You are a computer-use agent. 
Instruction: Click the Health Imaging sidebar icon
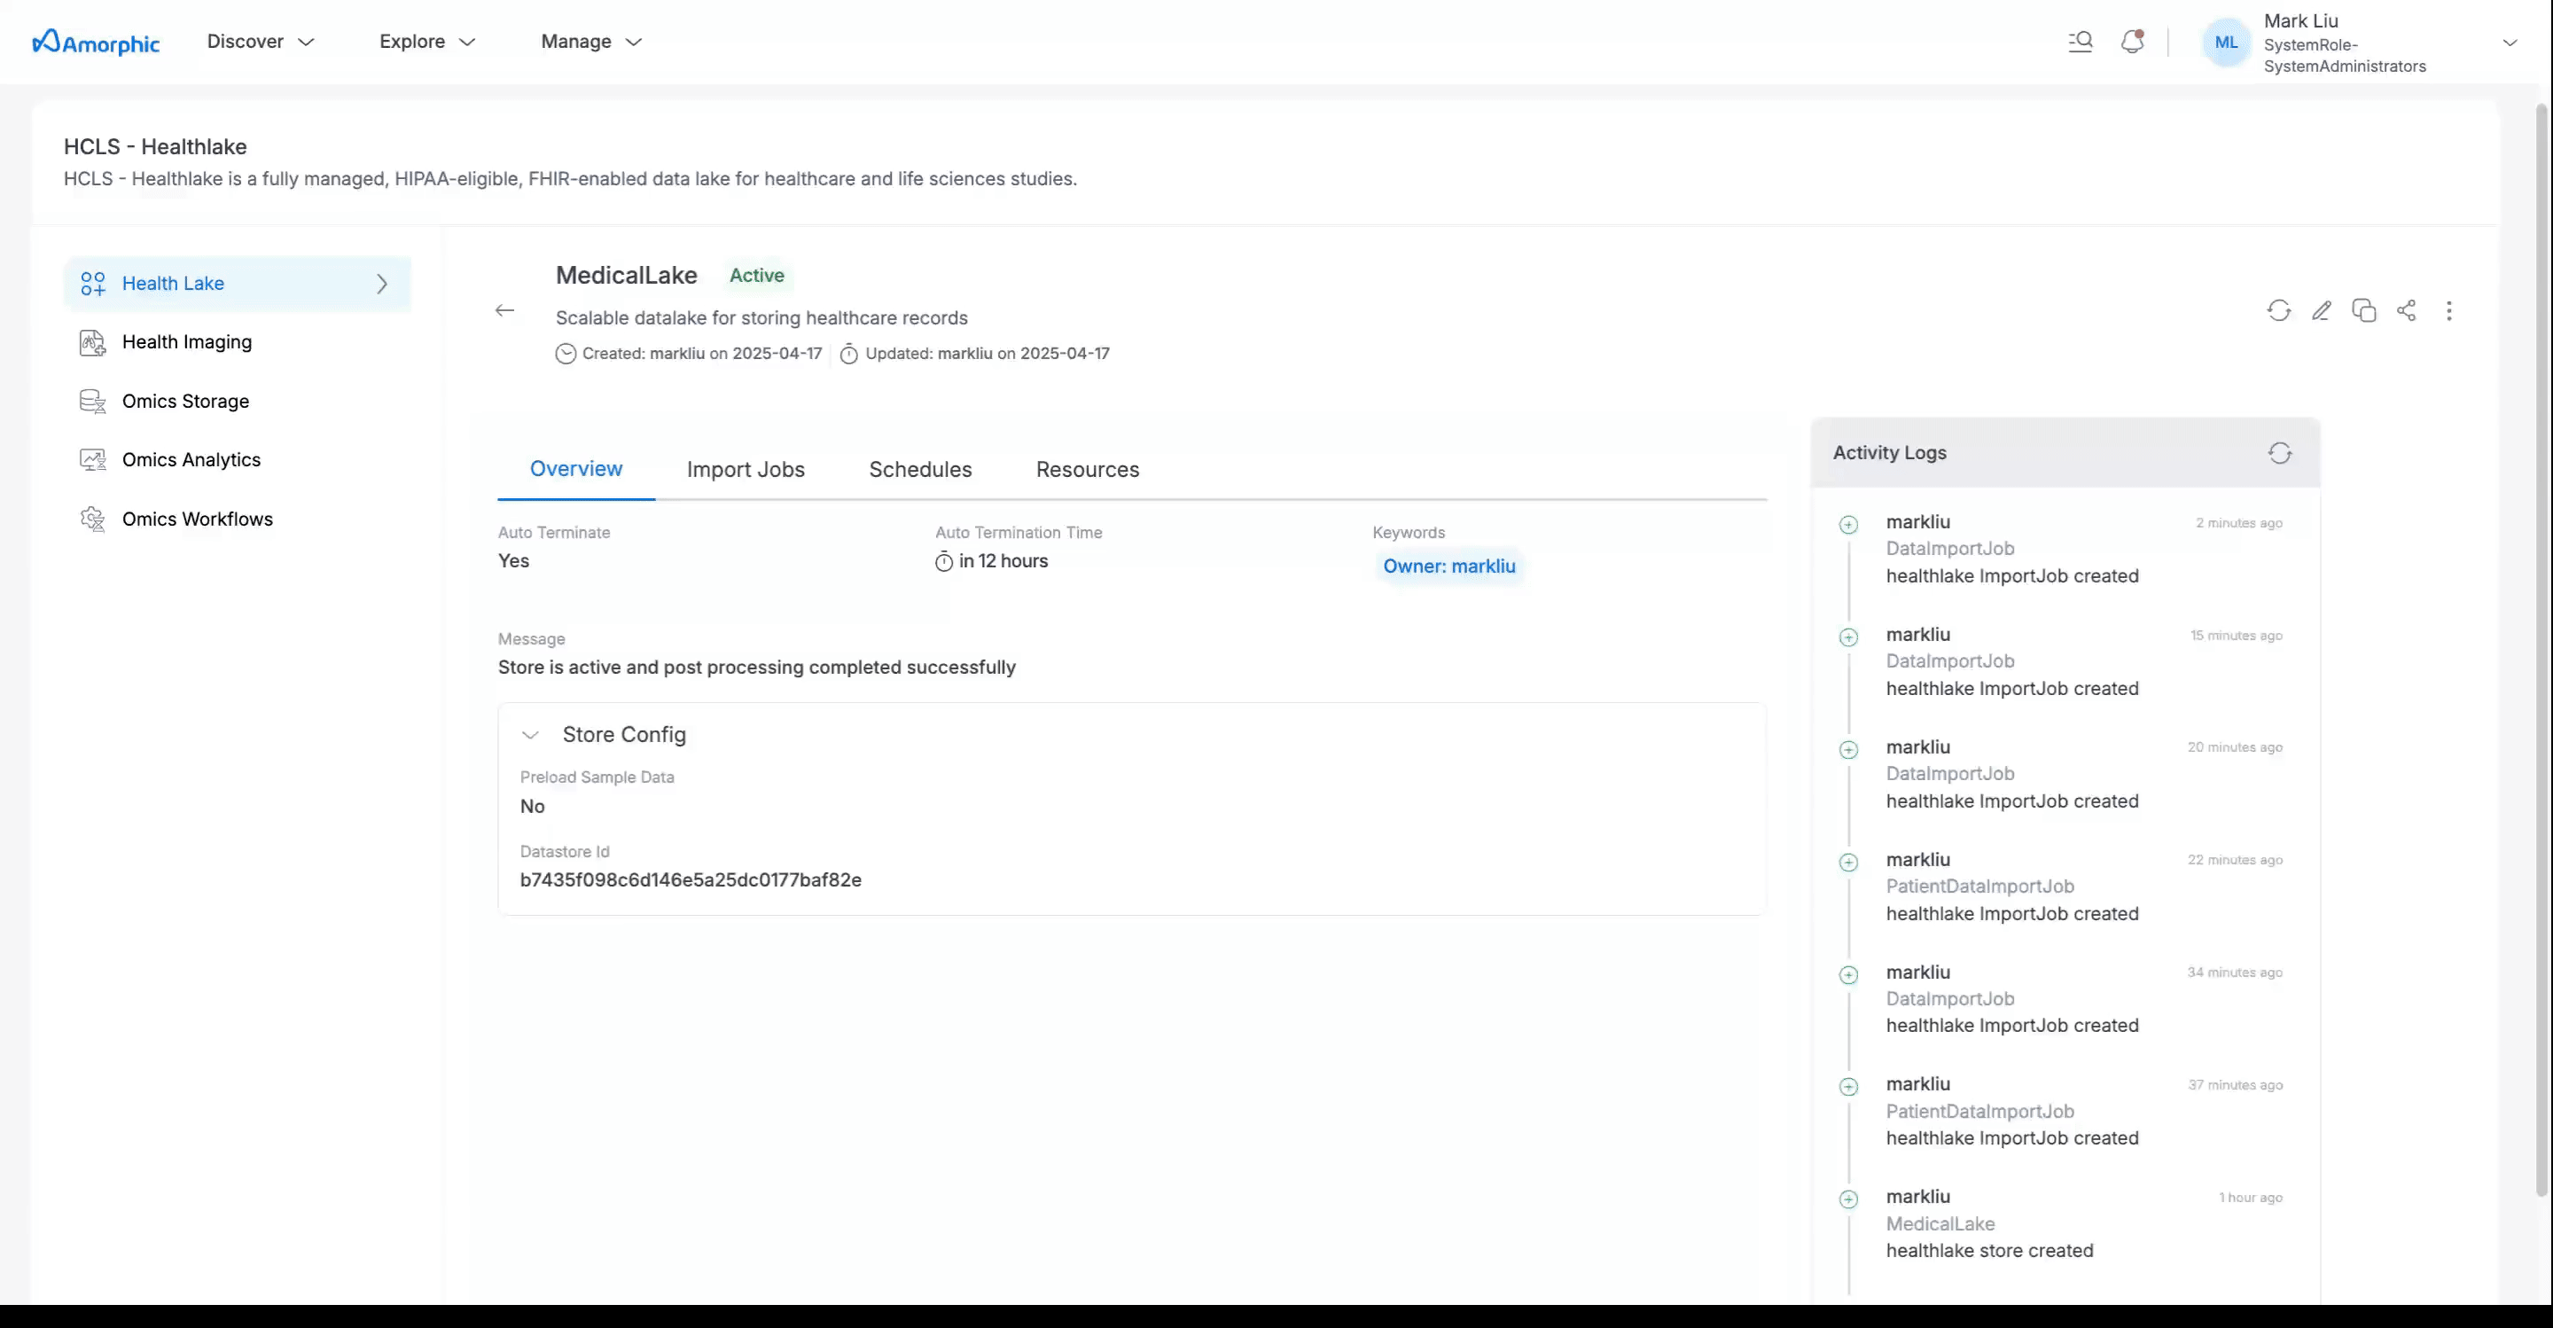click(93, 343)
